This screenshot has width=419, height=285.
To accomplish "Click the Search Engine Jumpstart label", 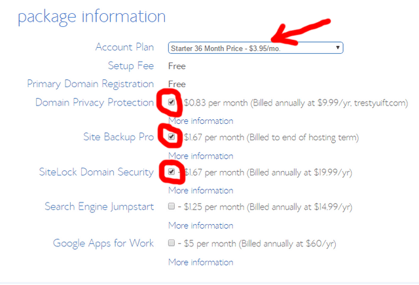I will click(99, 206).
